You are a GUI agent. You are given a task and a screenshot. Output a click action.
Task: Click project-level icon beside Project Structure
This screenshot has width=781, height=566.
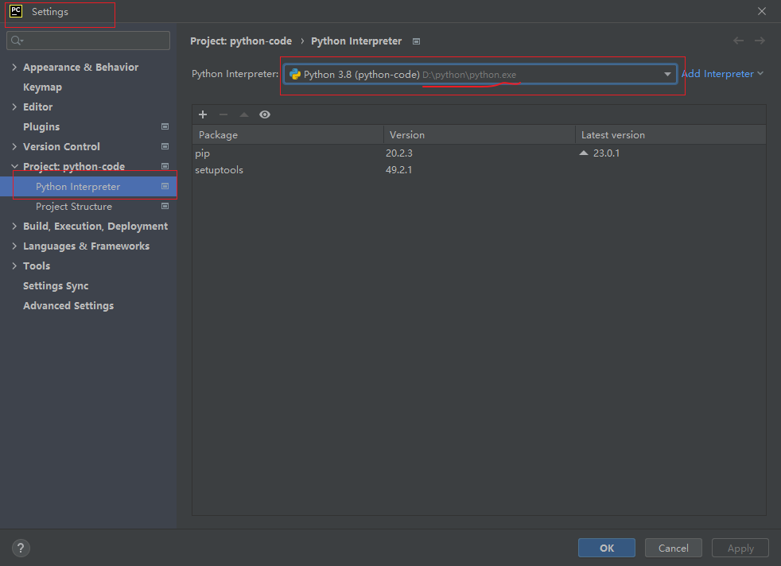point(165,206)
